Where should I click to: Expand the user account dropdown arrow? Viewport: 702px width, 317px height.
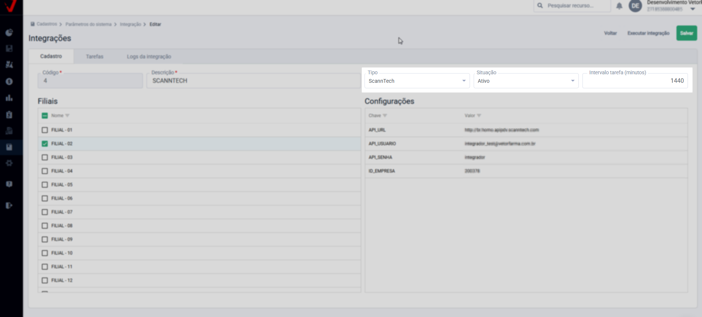click(x=692, y=9)
